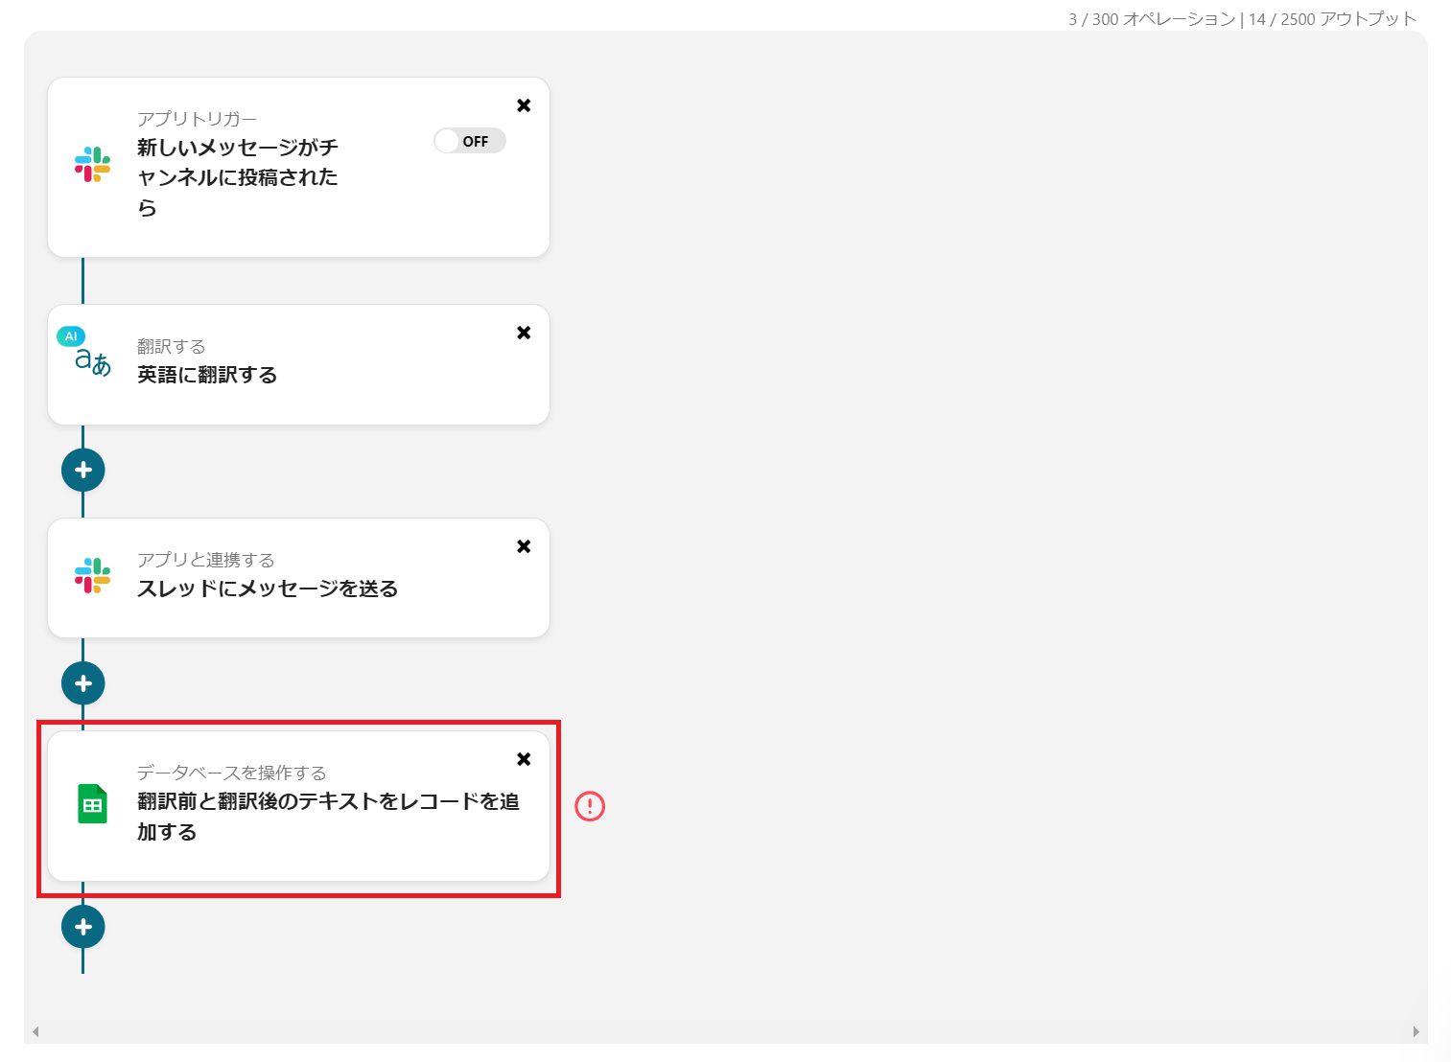This screenshot has width=1451, height=1062.
Task: Delete the database operation using its X button
Action: click(524, 758)
